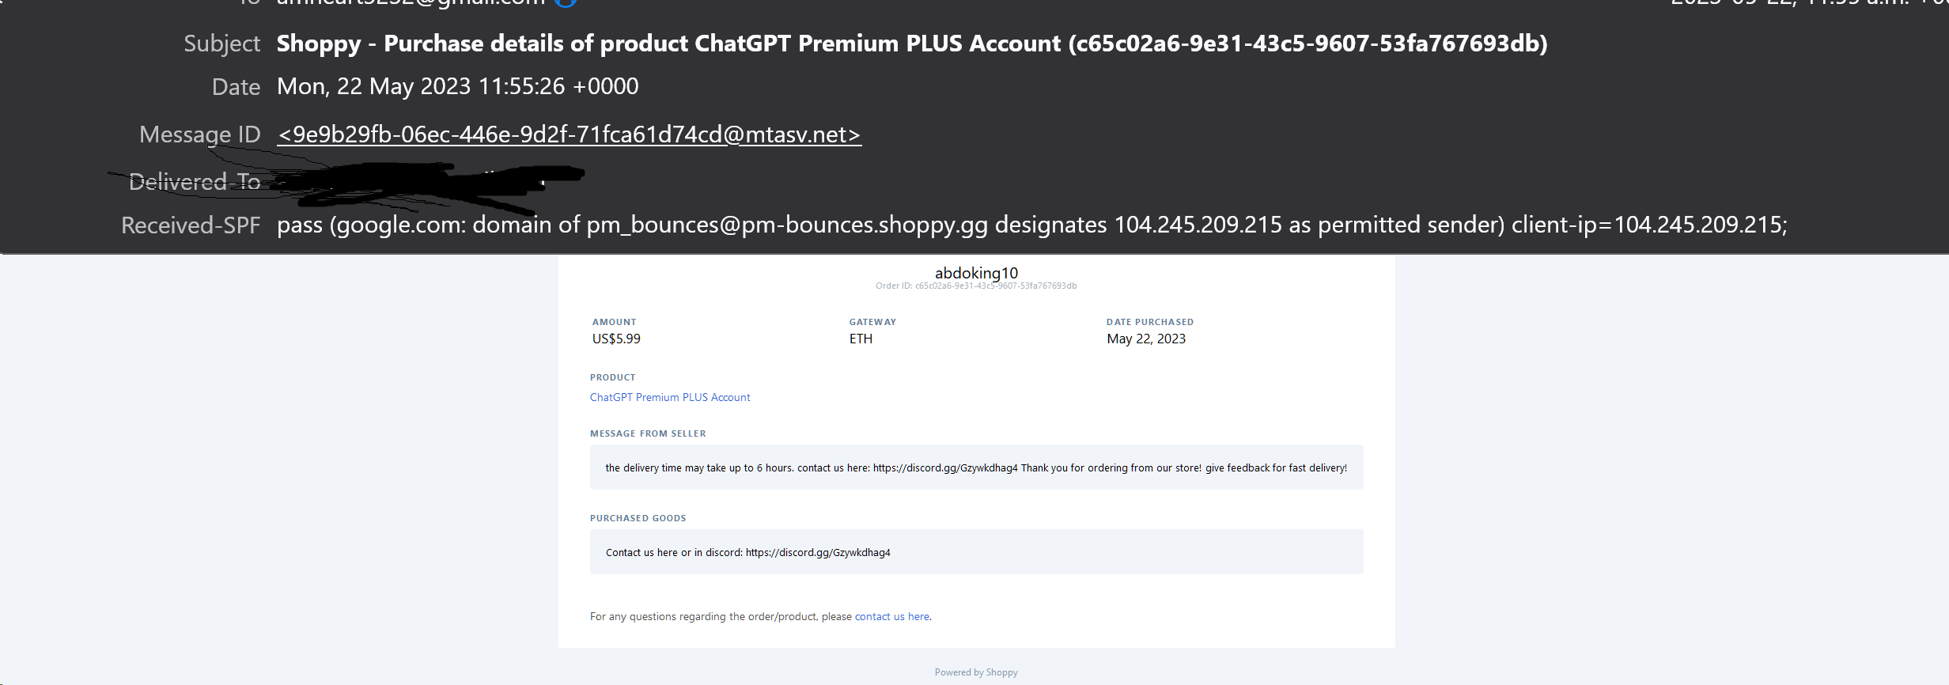
Task: Select the ETH gateway value
Action: pos(861,339)
